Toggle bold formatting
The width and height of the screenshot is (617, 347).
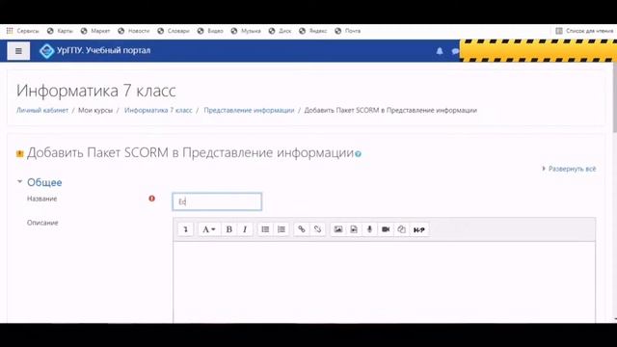click(229, 229)
